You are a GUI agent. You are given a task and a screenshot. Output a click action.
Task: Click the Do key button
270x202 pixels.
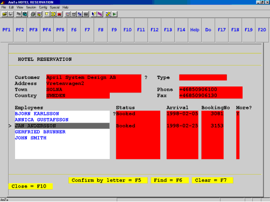click(x=208, y=30)
